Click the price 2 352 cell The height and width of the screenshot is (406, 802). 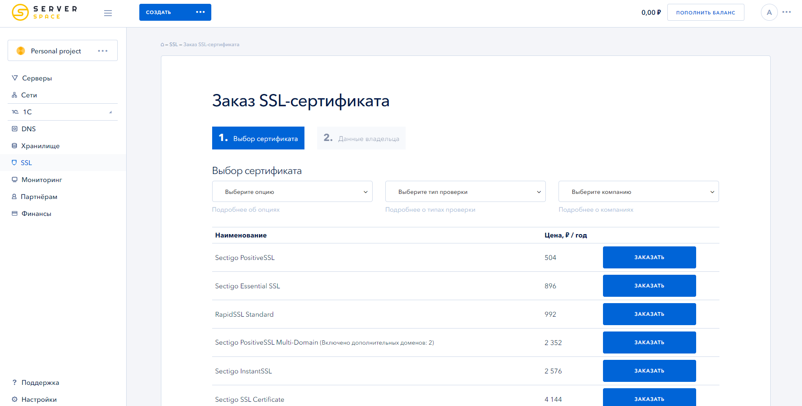click(553, 342)
